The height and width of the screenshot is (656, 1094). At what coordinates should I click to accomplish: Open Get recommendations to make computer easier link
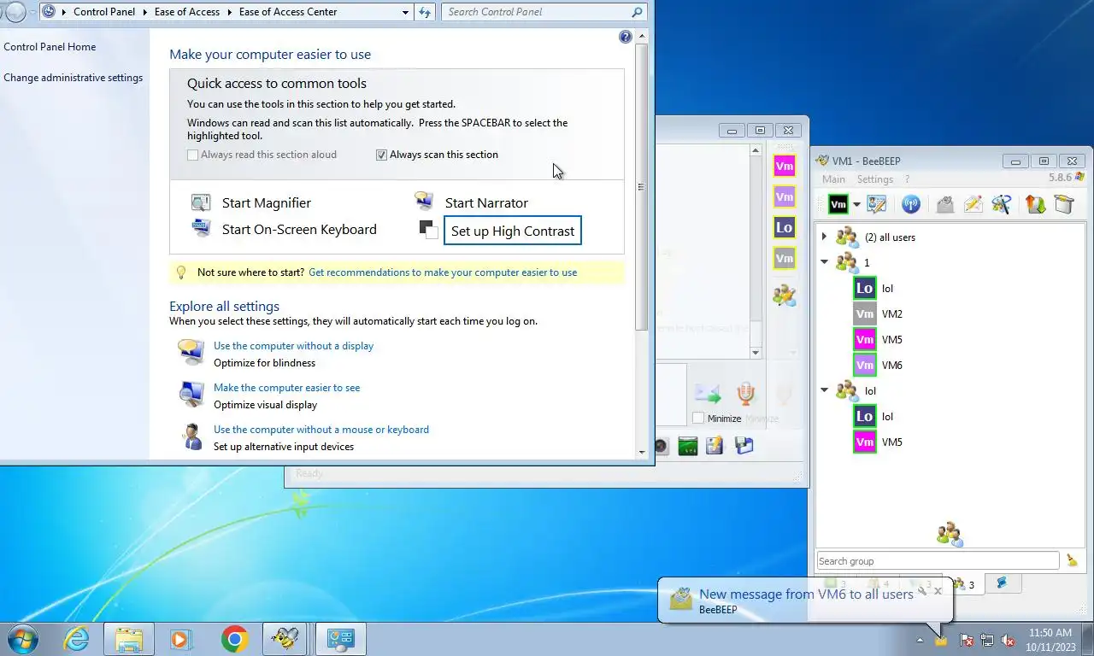pos(443,272)
